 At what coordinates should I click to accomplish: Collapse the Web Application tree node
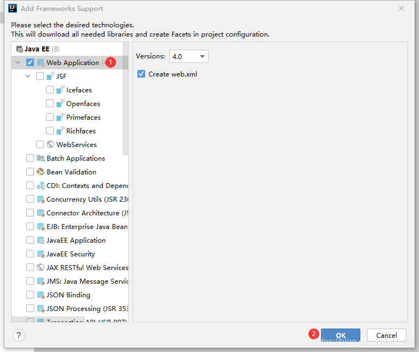pyautogui.click(x=18, y=63)
